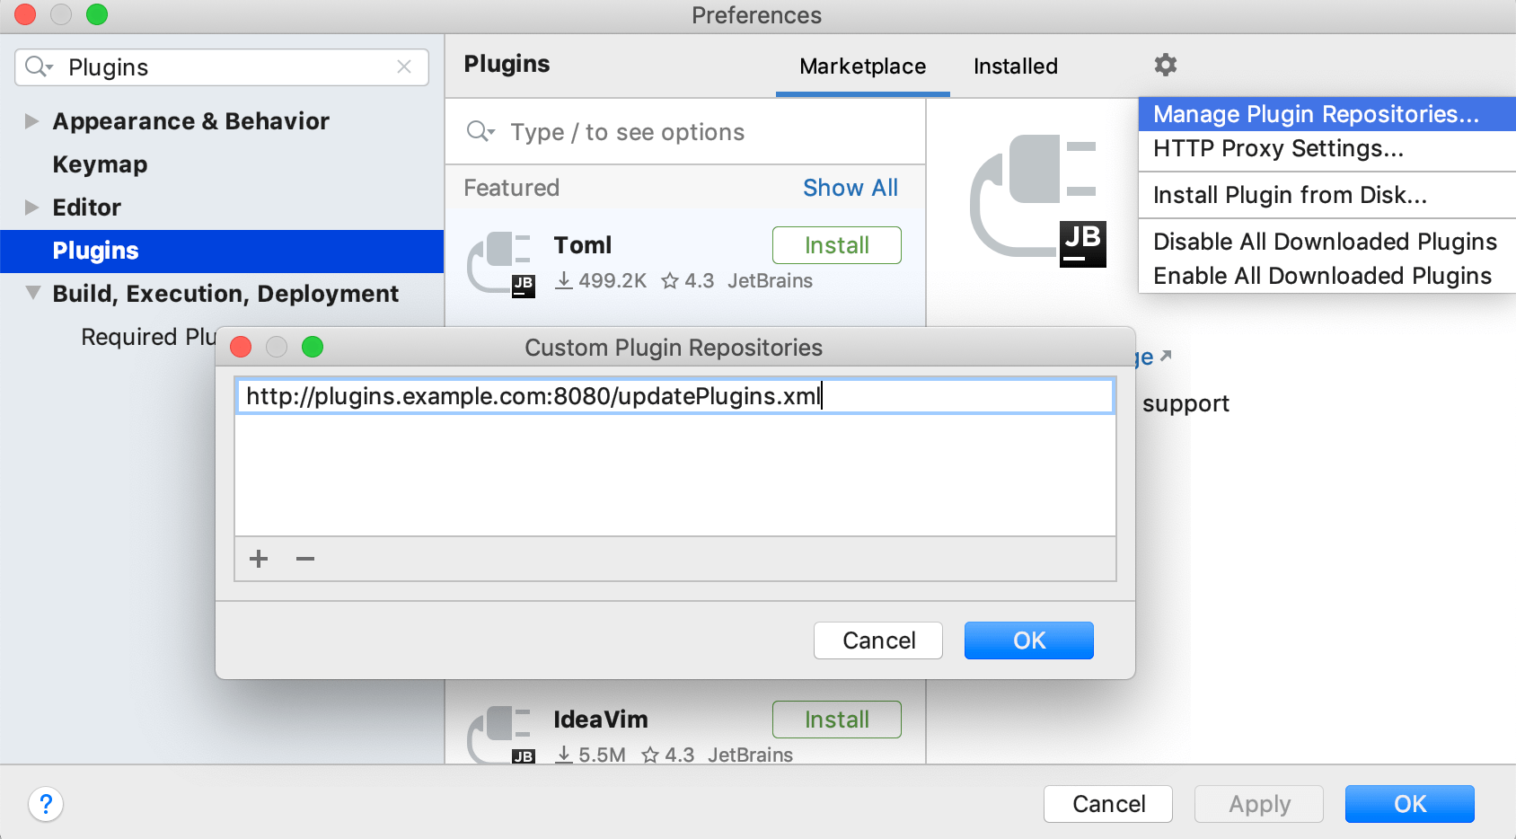
Task: Open the Plugins settings gear menu
Action: point(1165,65)
